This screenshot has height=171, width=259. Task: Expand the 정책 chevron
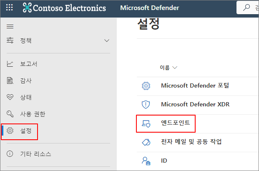(x=107, y=40)
